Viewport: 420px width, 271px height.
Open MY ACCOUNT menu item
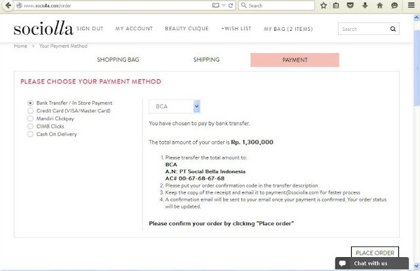134,29
